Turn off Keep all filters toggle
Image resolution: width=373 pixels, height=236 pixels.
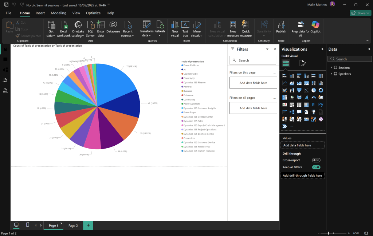pyautogui.click(x=316, y=167)
